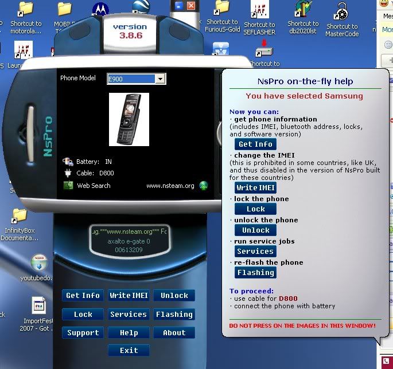Click the 'Battery: IN' text
This screenshot has width=393, height=369.
(x=94, y=162)
